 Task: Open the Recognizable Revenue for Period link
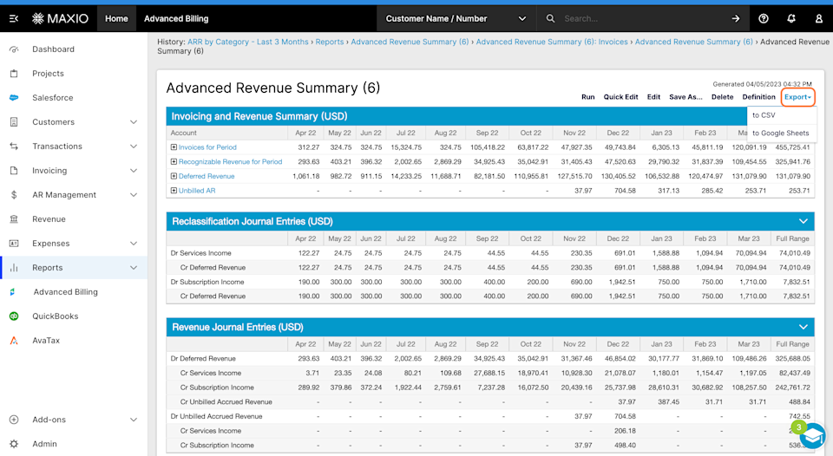[230, 162]
